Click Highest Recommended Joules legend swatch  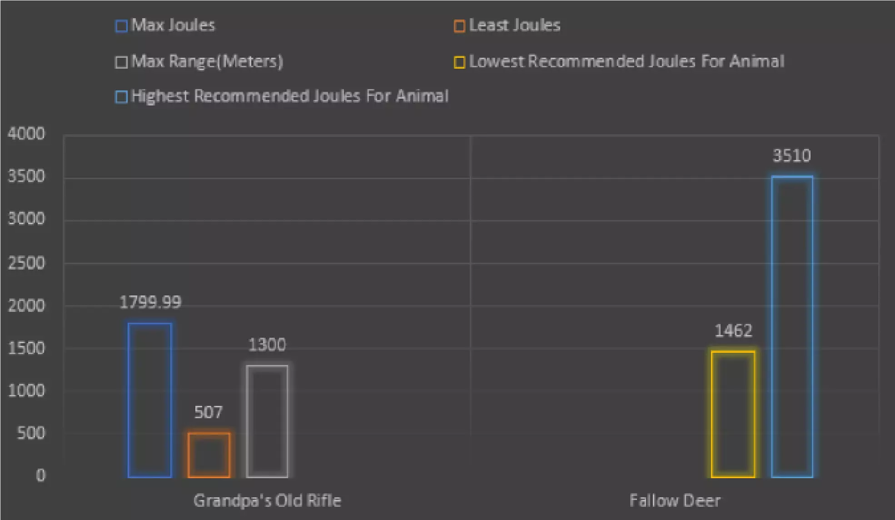pos(121,97)
